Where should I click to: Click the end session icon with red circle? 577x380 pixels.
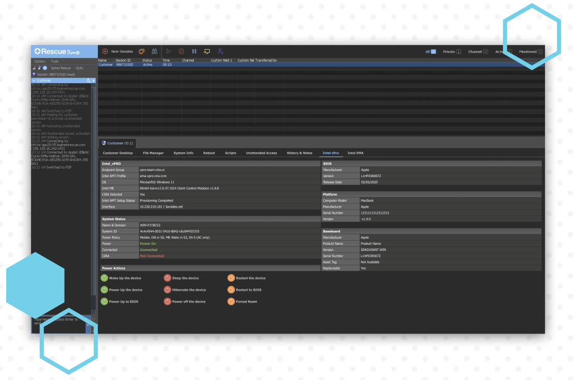[x=181, y=51]
